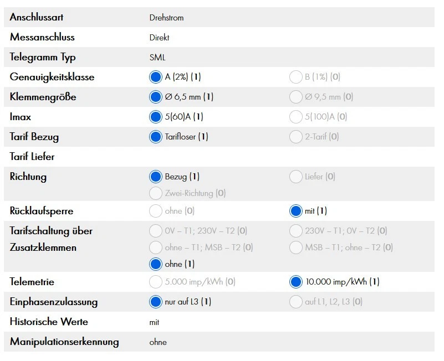Select Imax 5(60)A radio button
The width and height of the screenshot is (444, 361).
tap(155, 117)
